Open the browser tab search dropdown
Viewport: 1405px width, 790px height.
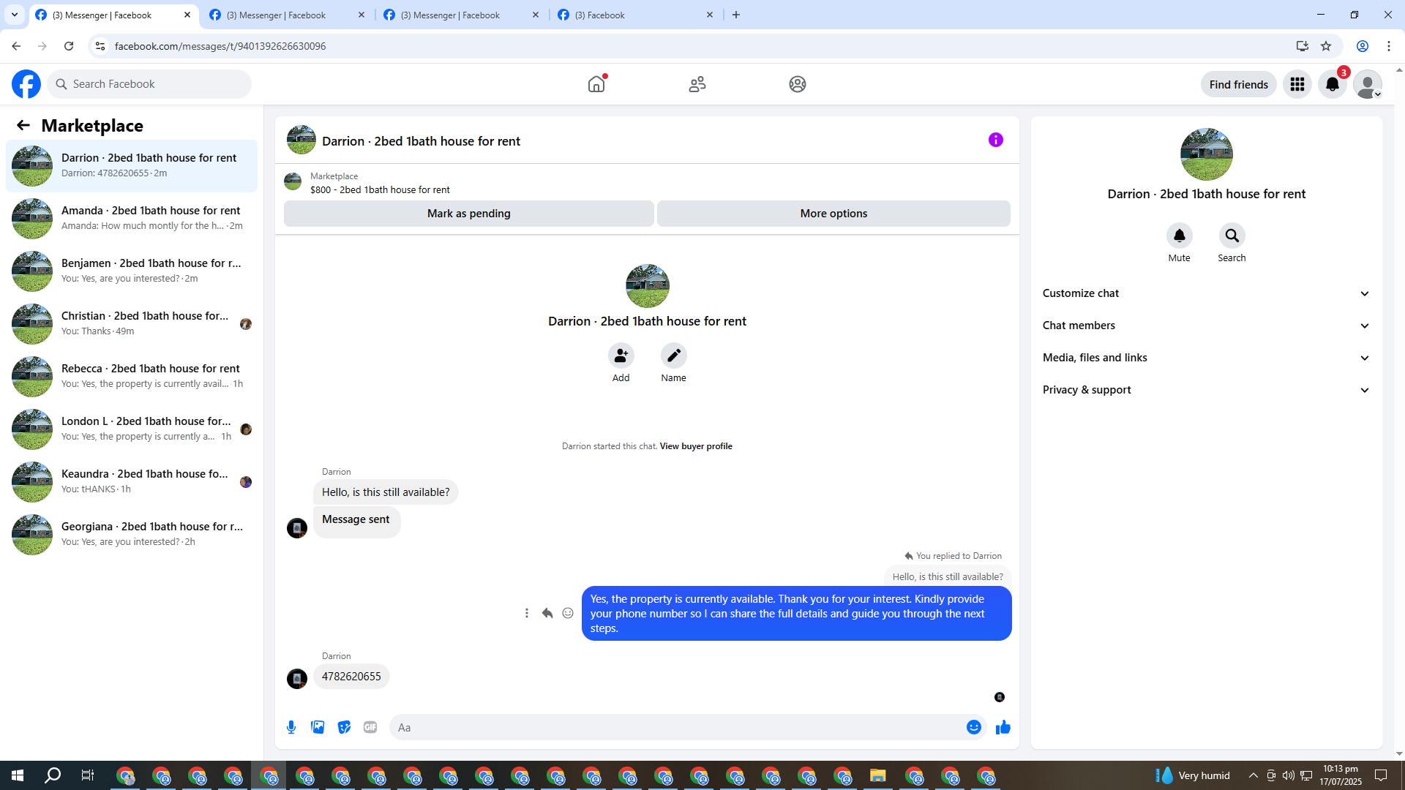15,15
